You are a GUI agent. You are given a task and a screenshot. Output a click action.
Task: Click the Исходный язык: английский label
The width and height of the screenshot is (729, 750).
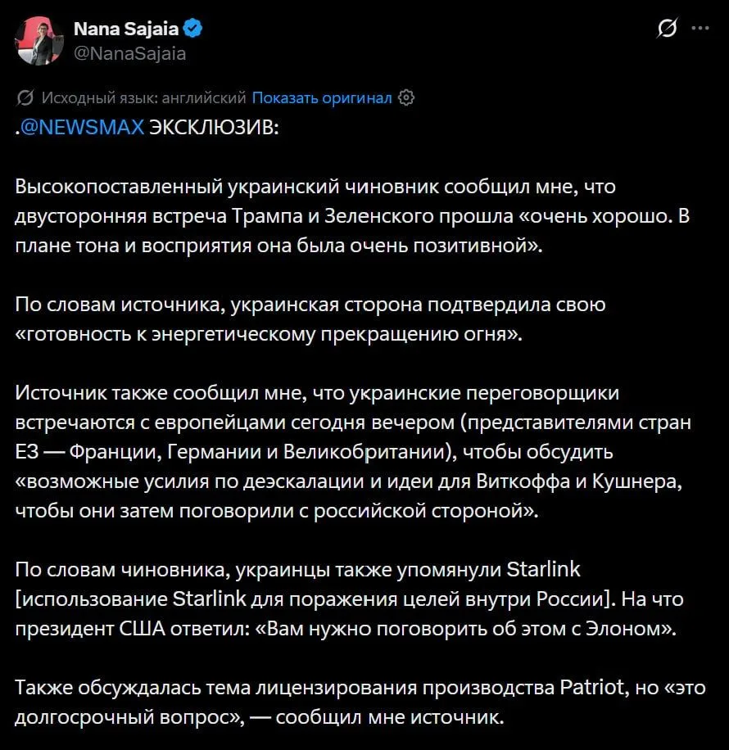pos(143,97)
